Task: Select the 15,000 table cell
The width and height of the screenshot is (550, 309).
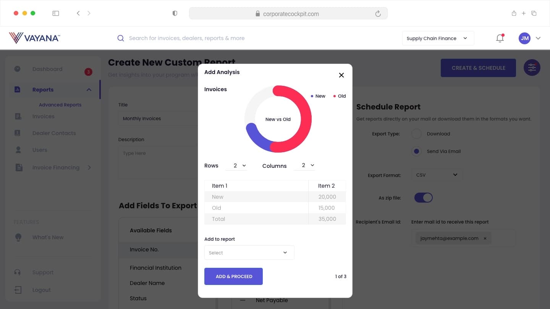Action: 327,208
